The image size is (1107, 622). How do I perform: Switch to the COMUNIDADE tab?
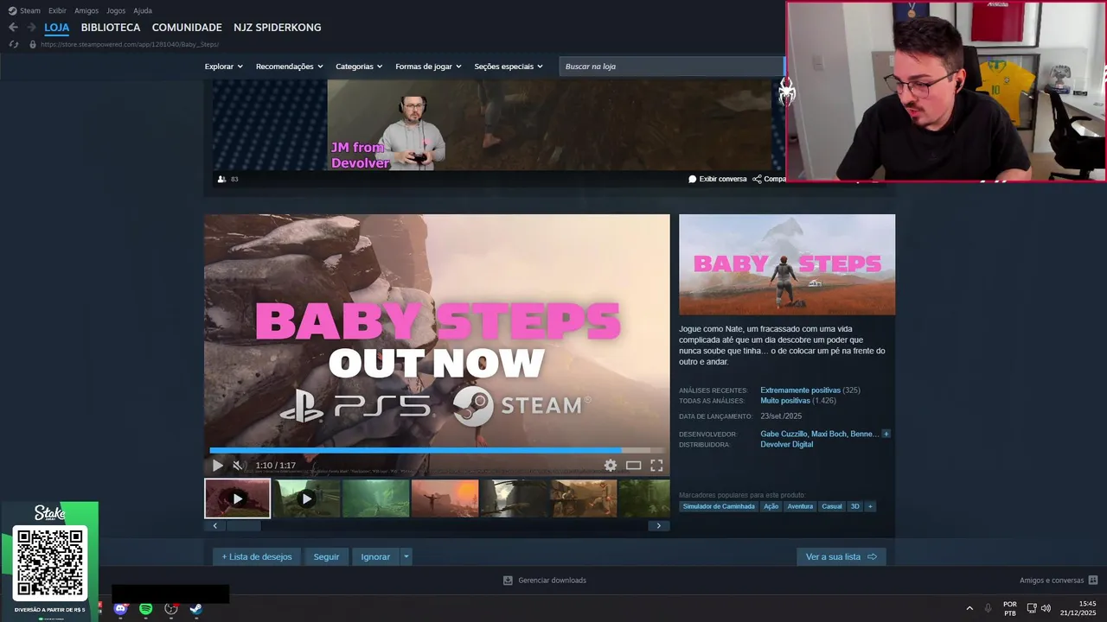(x=187, y=28)
